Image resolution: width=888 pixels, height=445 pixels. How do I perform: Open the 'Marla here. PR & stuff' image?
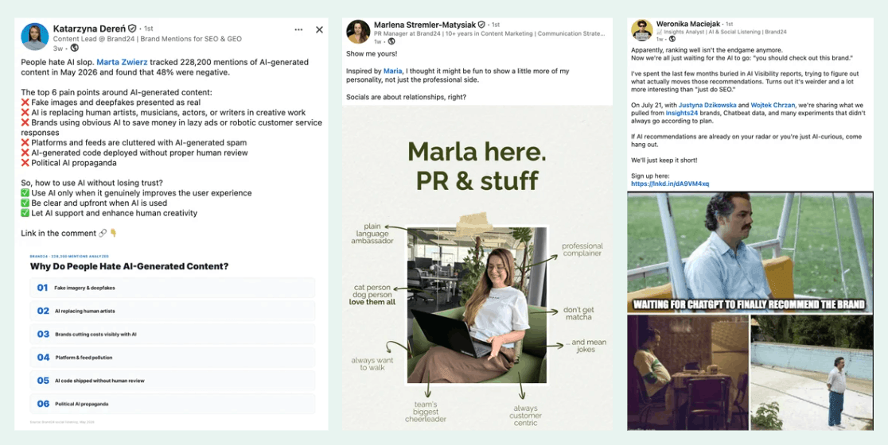coord(477,268)
